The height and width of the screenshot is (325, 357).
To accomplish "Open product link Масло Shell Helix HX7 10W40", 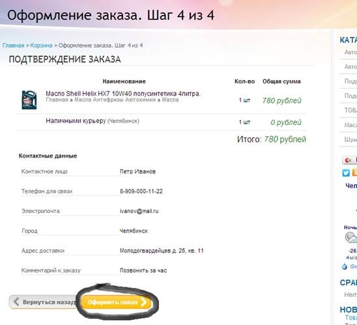I will coord(123,94).
